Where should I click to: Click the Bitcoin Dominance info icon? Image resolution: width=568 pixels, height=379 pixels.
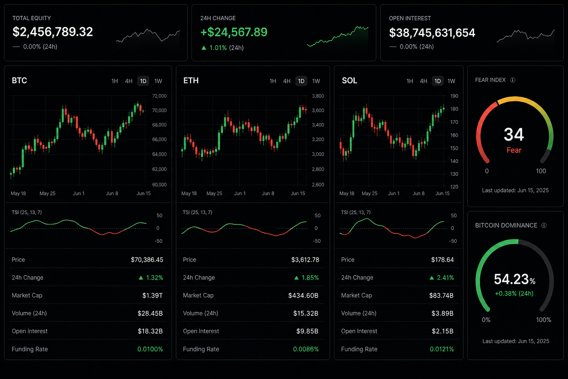point(544,225)
